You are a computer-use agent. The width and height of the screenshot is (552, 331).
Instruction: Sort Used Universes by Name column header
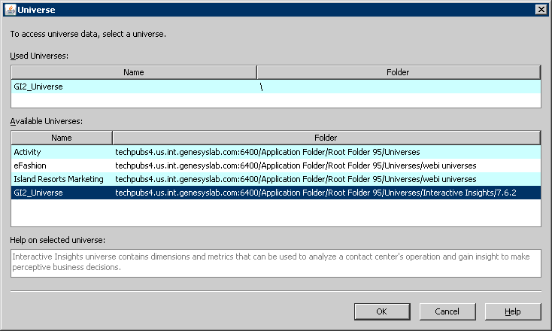point(134,72)
